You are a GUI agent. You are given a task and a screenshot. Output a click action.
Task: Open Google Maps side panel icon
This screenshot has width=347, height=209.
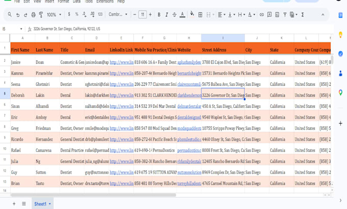click(340, 92)
